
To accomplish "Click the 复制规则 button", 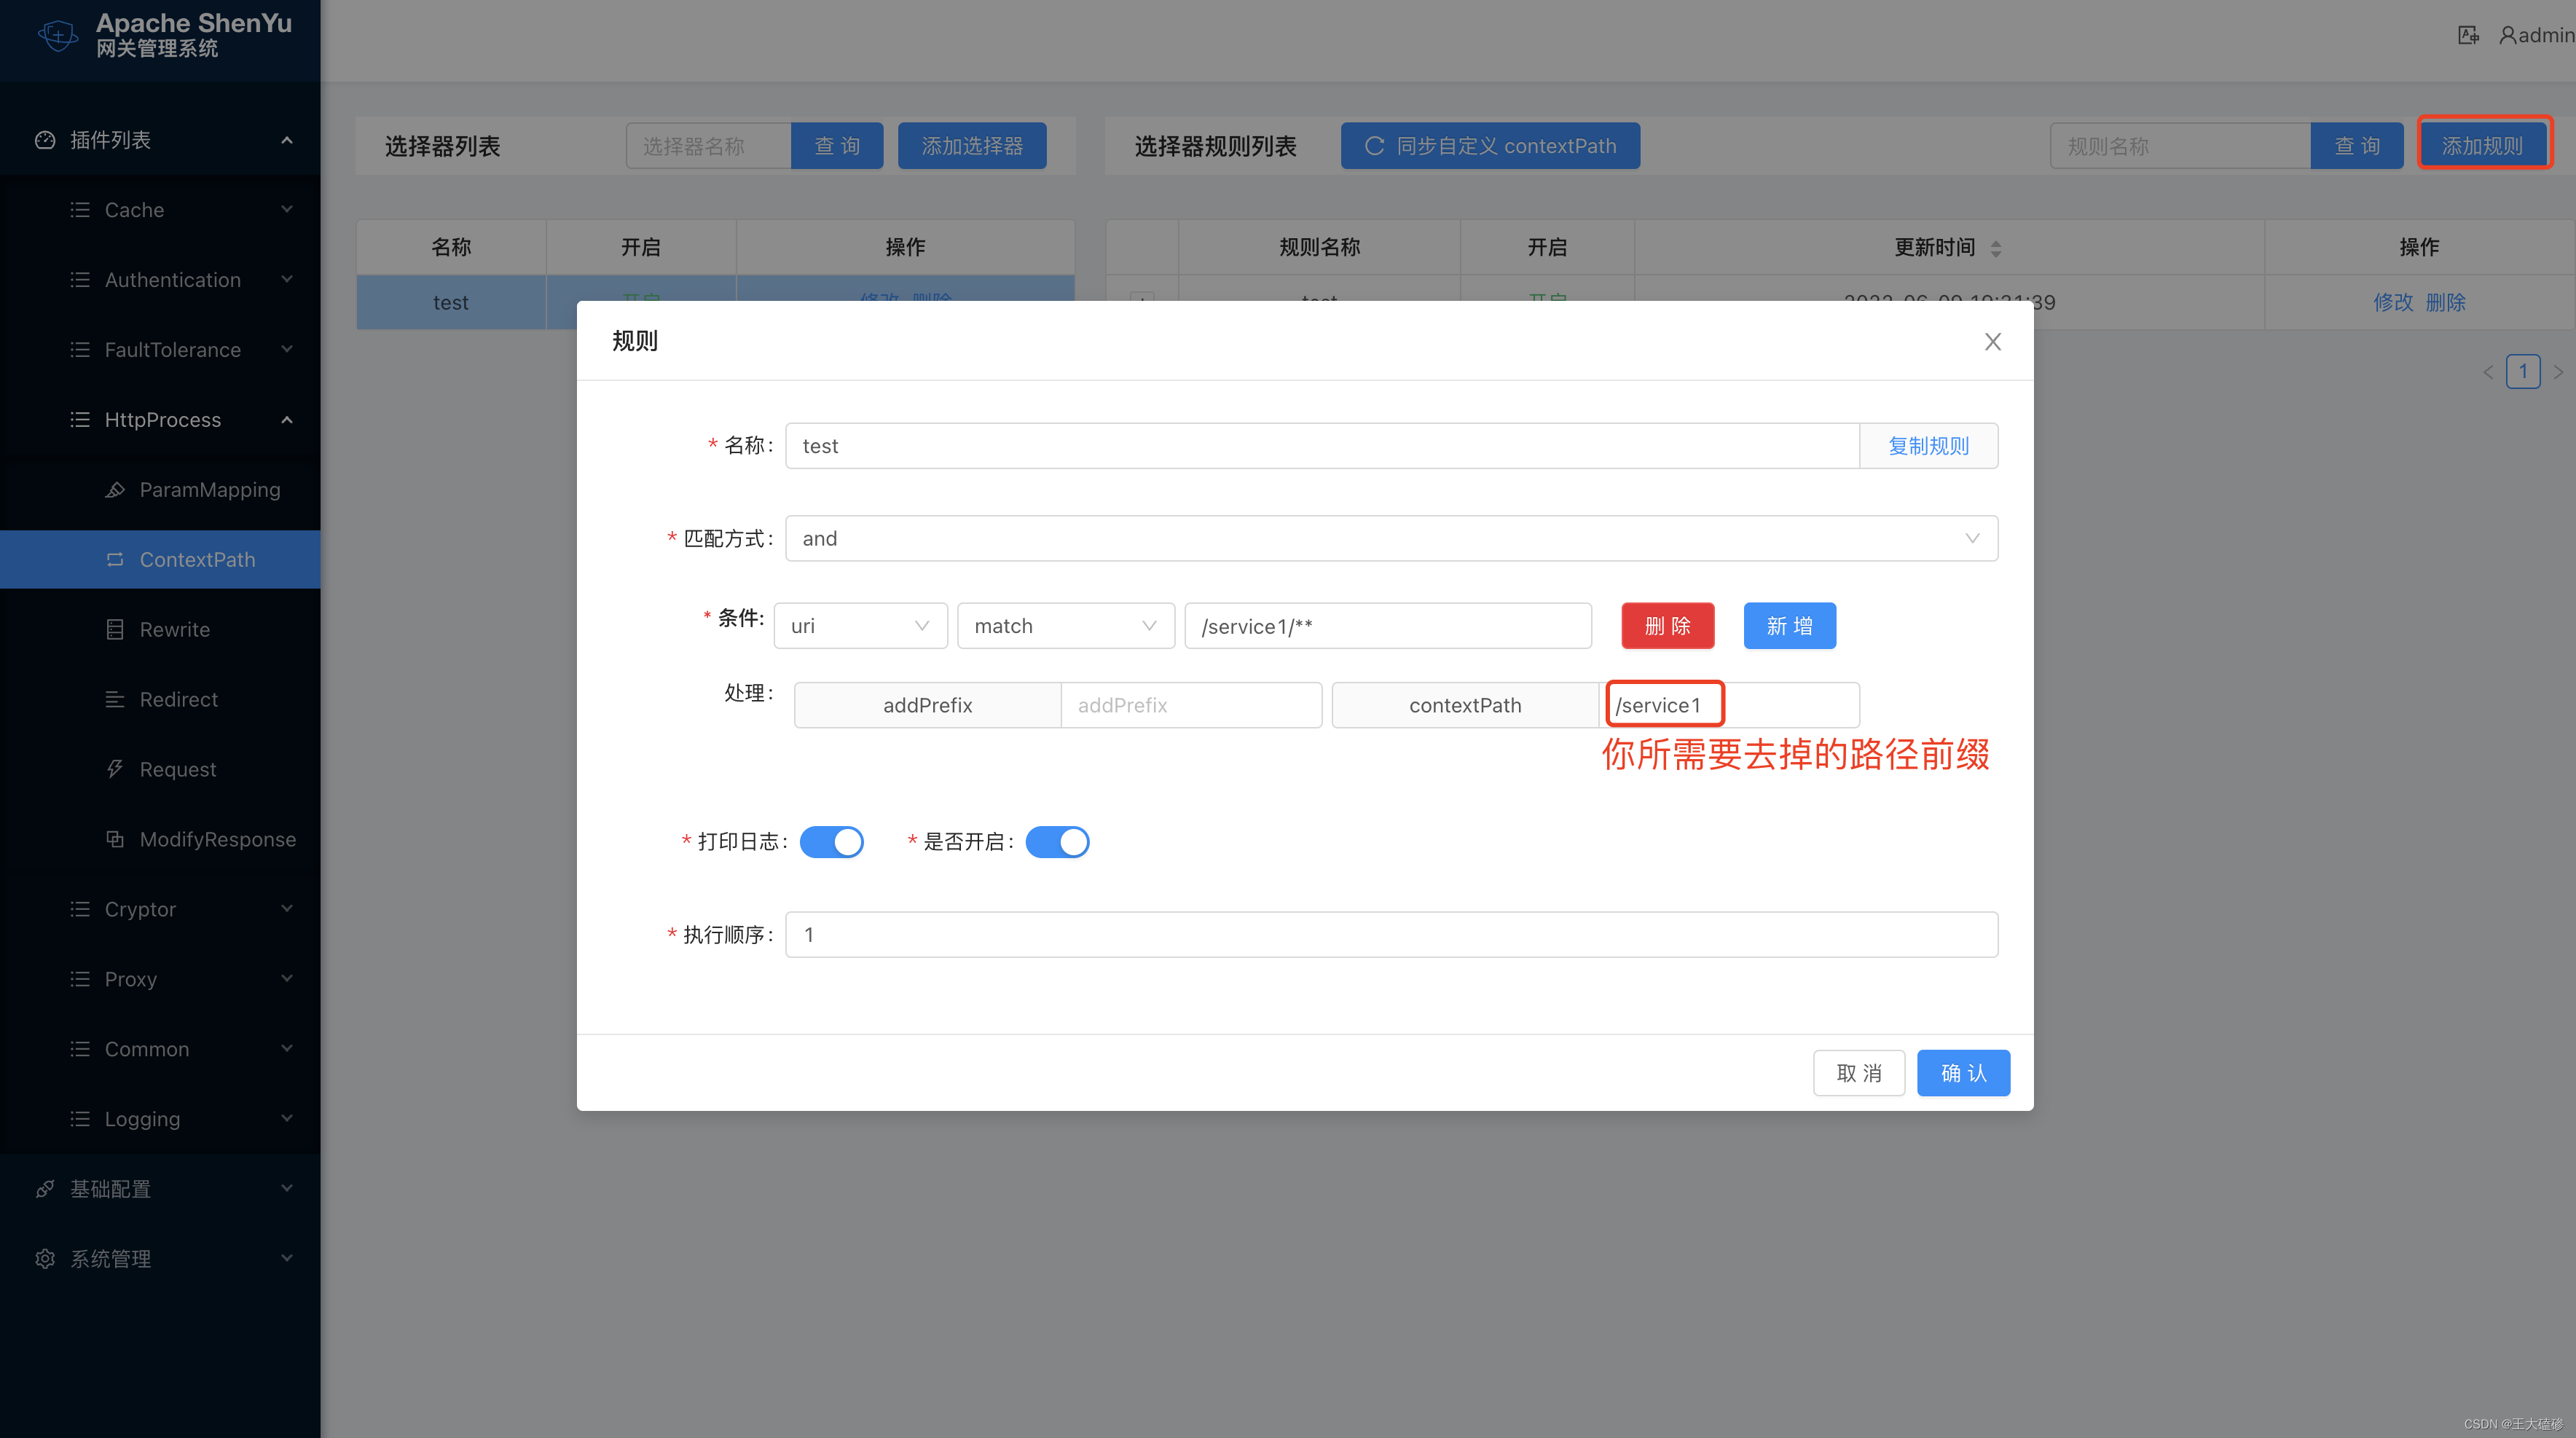I will click(1928, 446).
